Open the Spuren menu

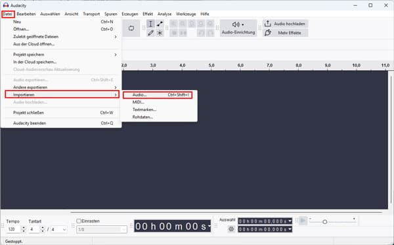click(x=111, y=14)
